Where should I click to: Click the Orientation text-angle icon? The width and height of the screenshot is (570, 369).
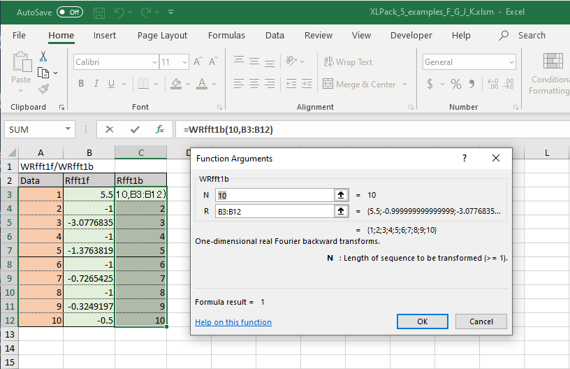pos(291,61)
